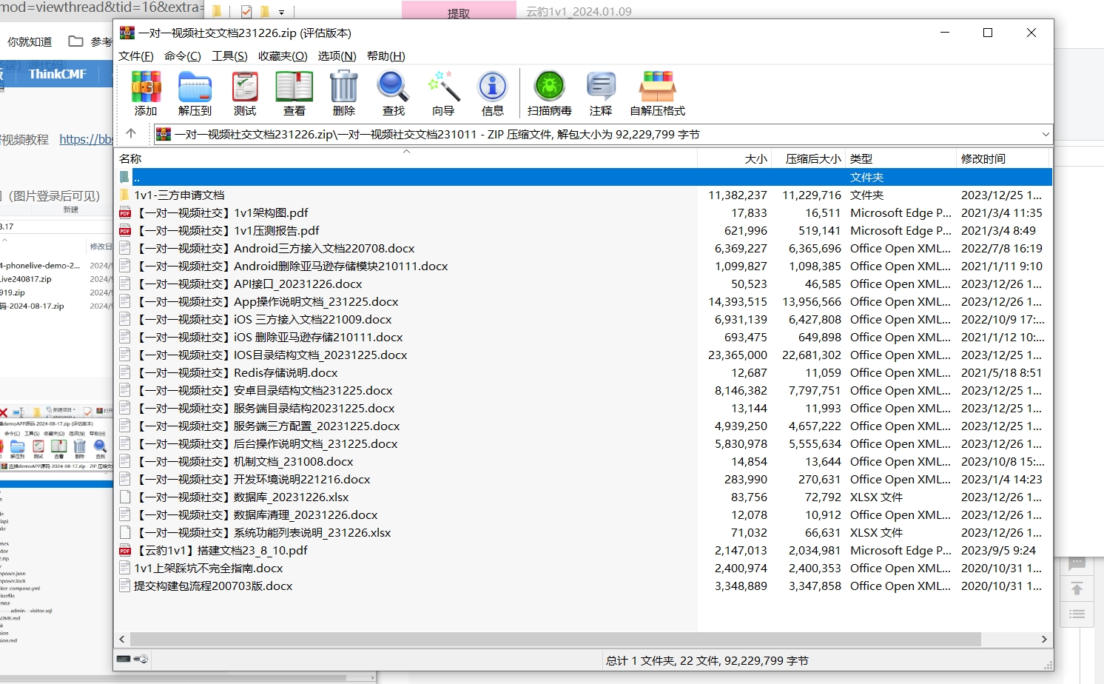Click the 查看 (View) toolbar icon
1104x684 pixels.
coord(294,87)
